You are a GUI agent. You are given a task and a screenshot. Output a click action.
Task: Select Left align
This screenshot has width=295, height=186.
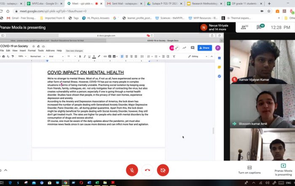tap(122, 56)
